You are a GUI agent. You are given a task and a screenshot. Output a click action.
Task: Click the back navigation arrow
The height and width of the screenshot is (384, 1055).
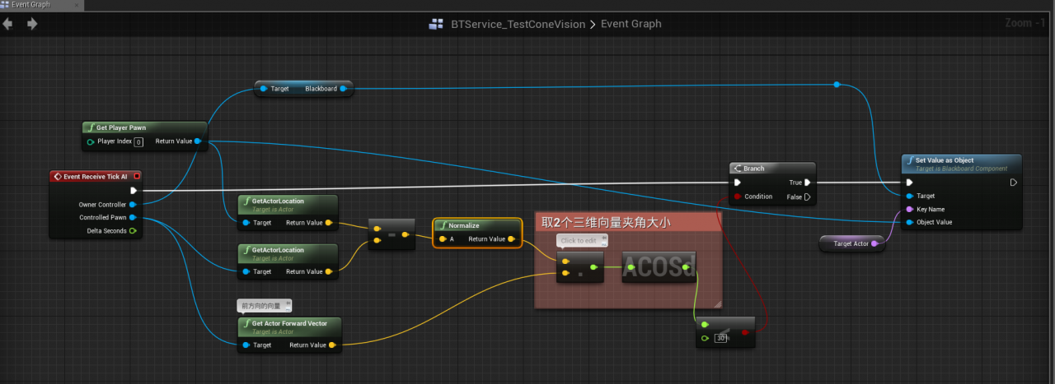click(8, 24)
